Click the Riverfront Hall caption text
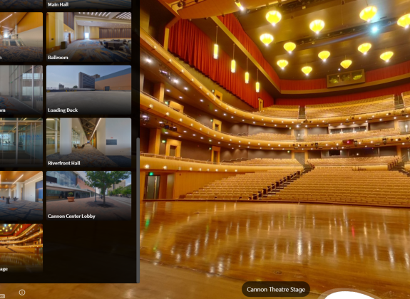Screen dimensions: 410x299 coord(64,163)
